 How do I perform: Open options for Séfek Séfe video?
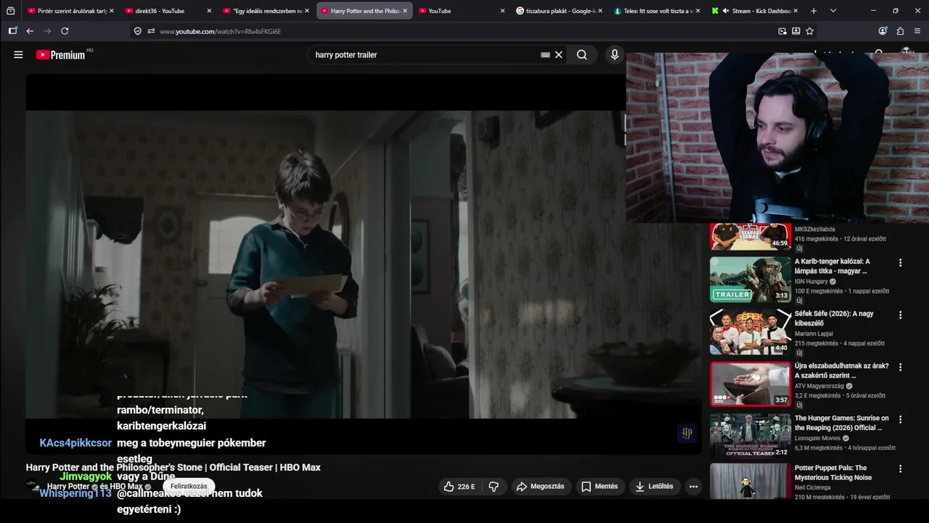[x=900, y=315]
